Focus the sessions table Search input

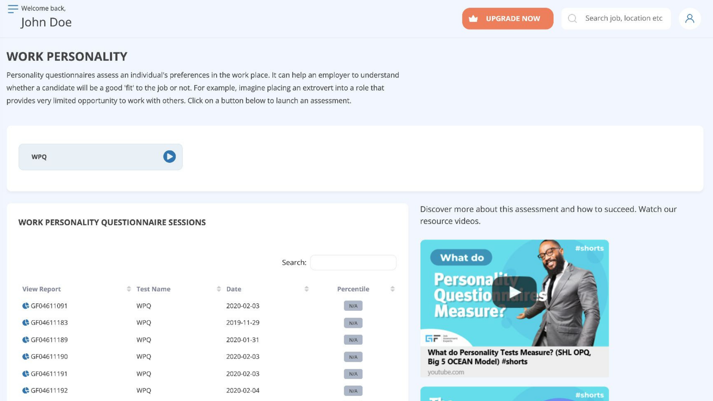point(353,263)
